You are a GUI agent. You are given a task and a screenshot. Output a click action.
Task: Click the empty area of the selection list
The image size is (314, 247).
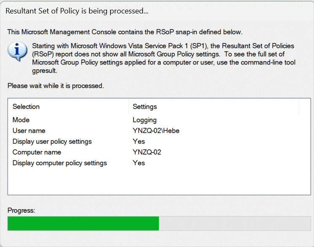[159, 181]
